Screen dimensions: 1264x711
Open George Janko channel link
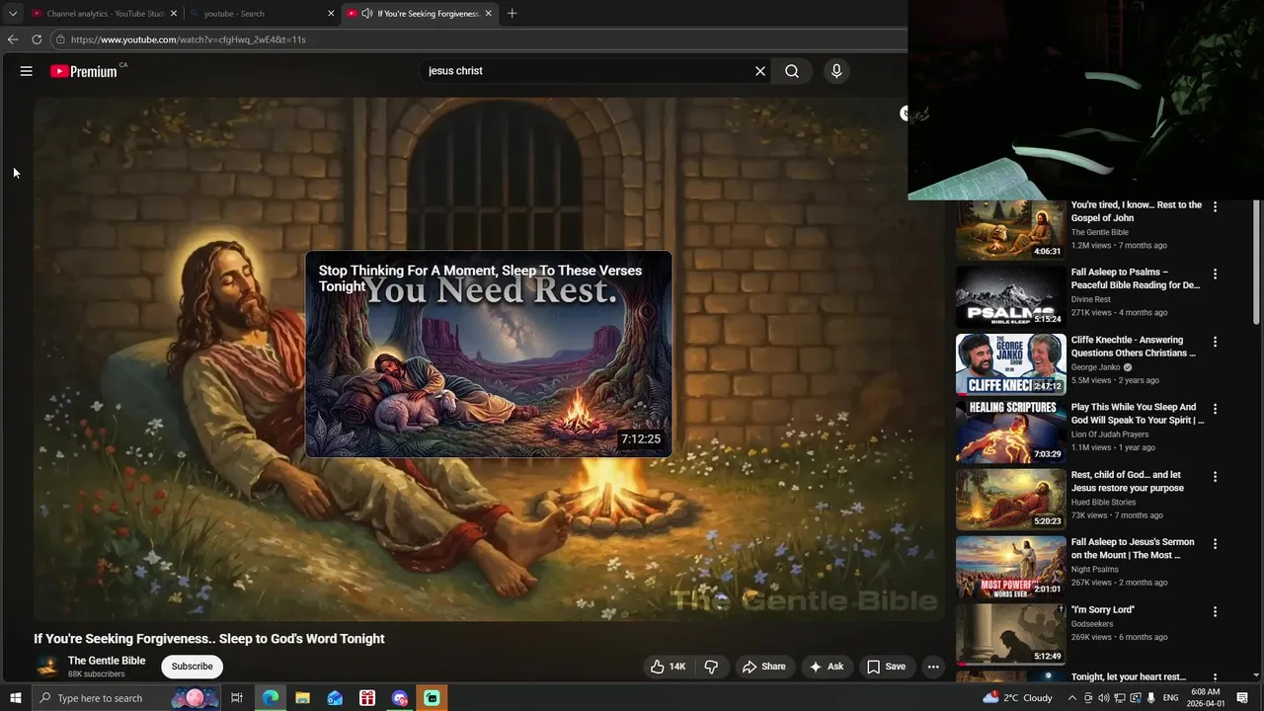pyautogui.click(x=1096, y=367)
